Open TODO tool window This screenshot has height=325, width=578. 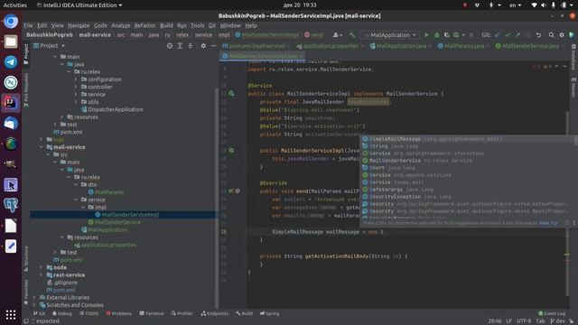coord(89,313)
